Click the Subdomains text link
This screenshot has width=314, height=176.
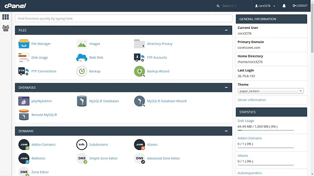tap(99, 145)
